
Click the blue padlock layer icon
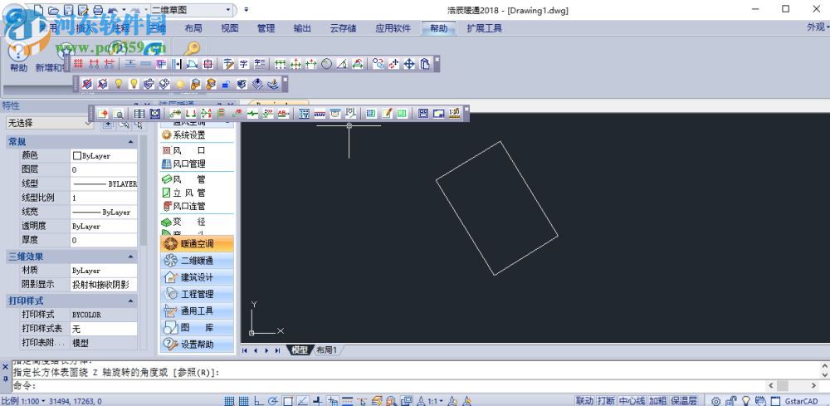tap(226, 84)
